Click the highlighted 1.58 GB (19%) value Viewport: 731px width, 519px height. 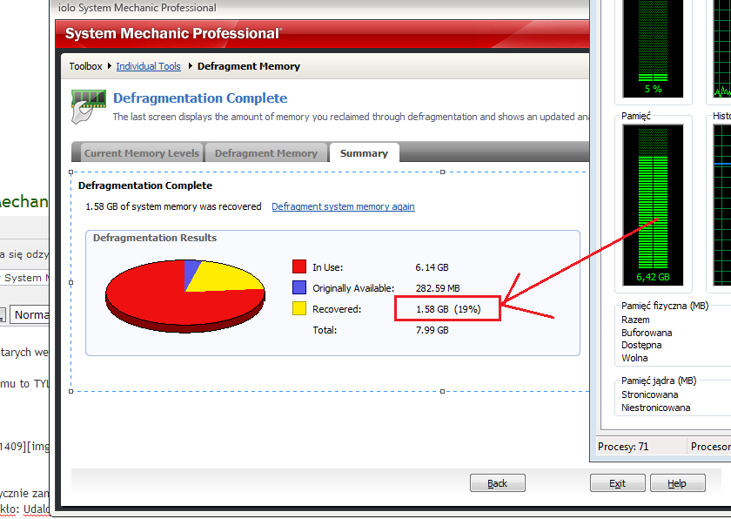click(447, 309)
